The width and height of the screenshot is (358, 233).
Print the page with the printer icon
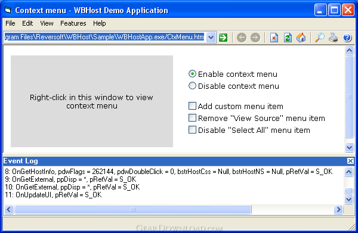coord(333,38)
